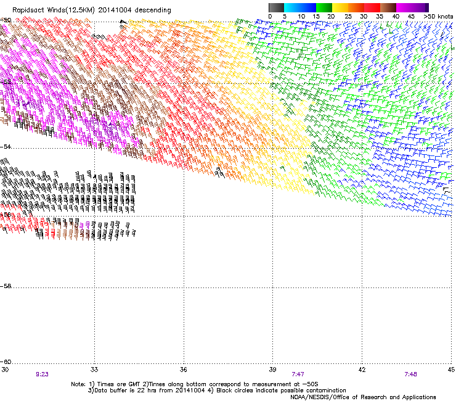Click the longitude label '33'

coord(94,370)
